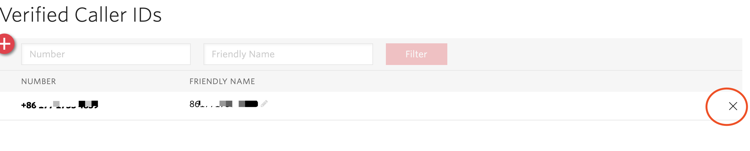Select the Friendly Name search box

pos(288,54)
